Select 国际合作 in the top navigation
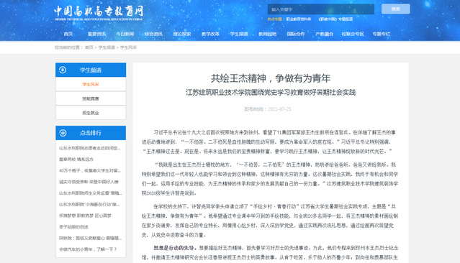Screen dimensions: 460x263 (296, 34)
